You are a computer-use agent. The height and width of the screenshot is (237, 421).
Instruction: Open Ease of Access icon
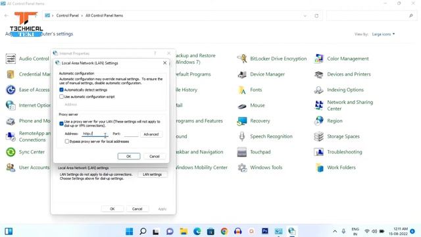11,90
